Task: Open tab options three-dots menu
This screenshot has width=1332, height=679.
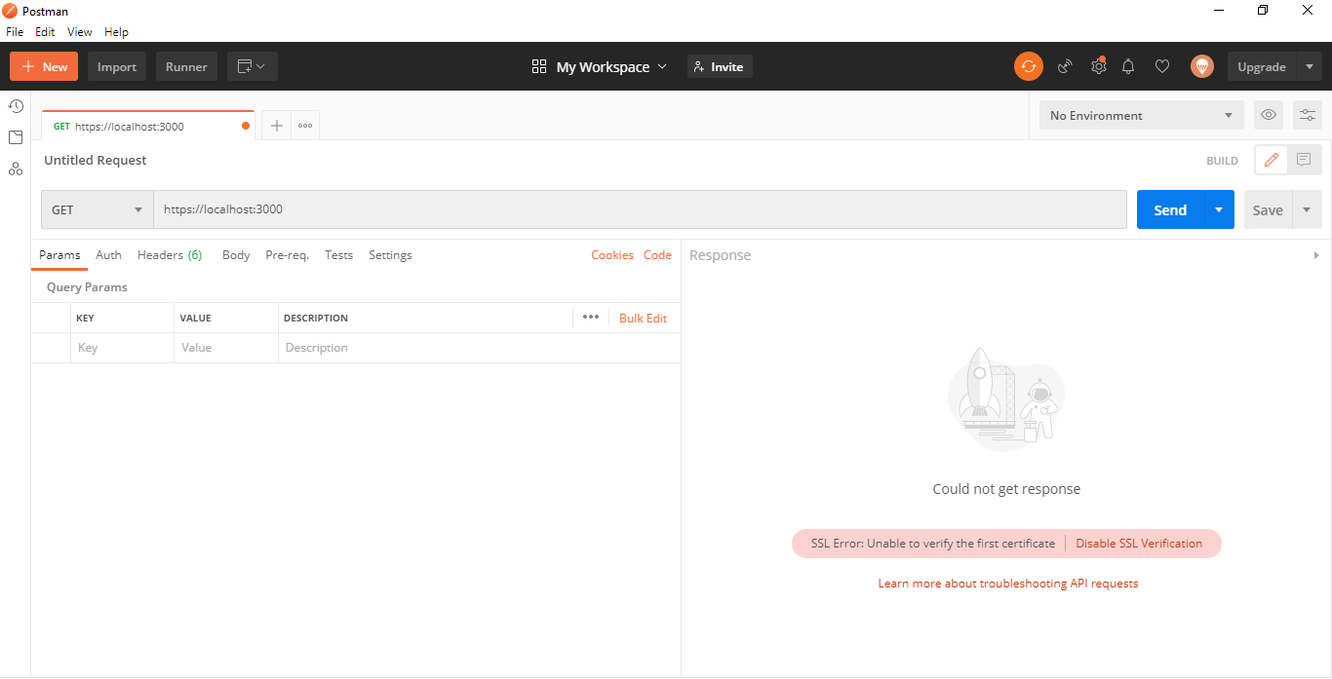Action: click(305, 126)
